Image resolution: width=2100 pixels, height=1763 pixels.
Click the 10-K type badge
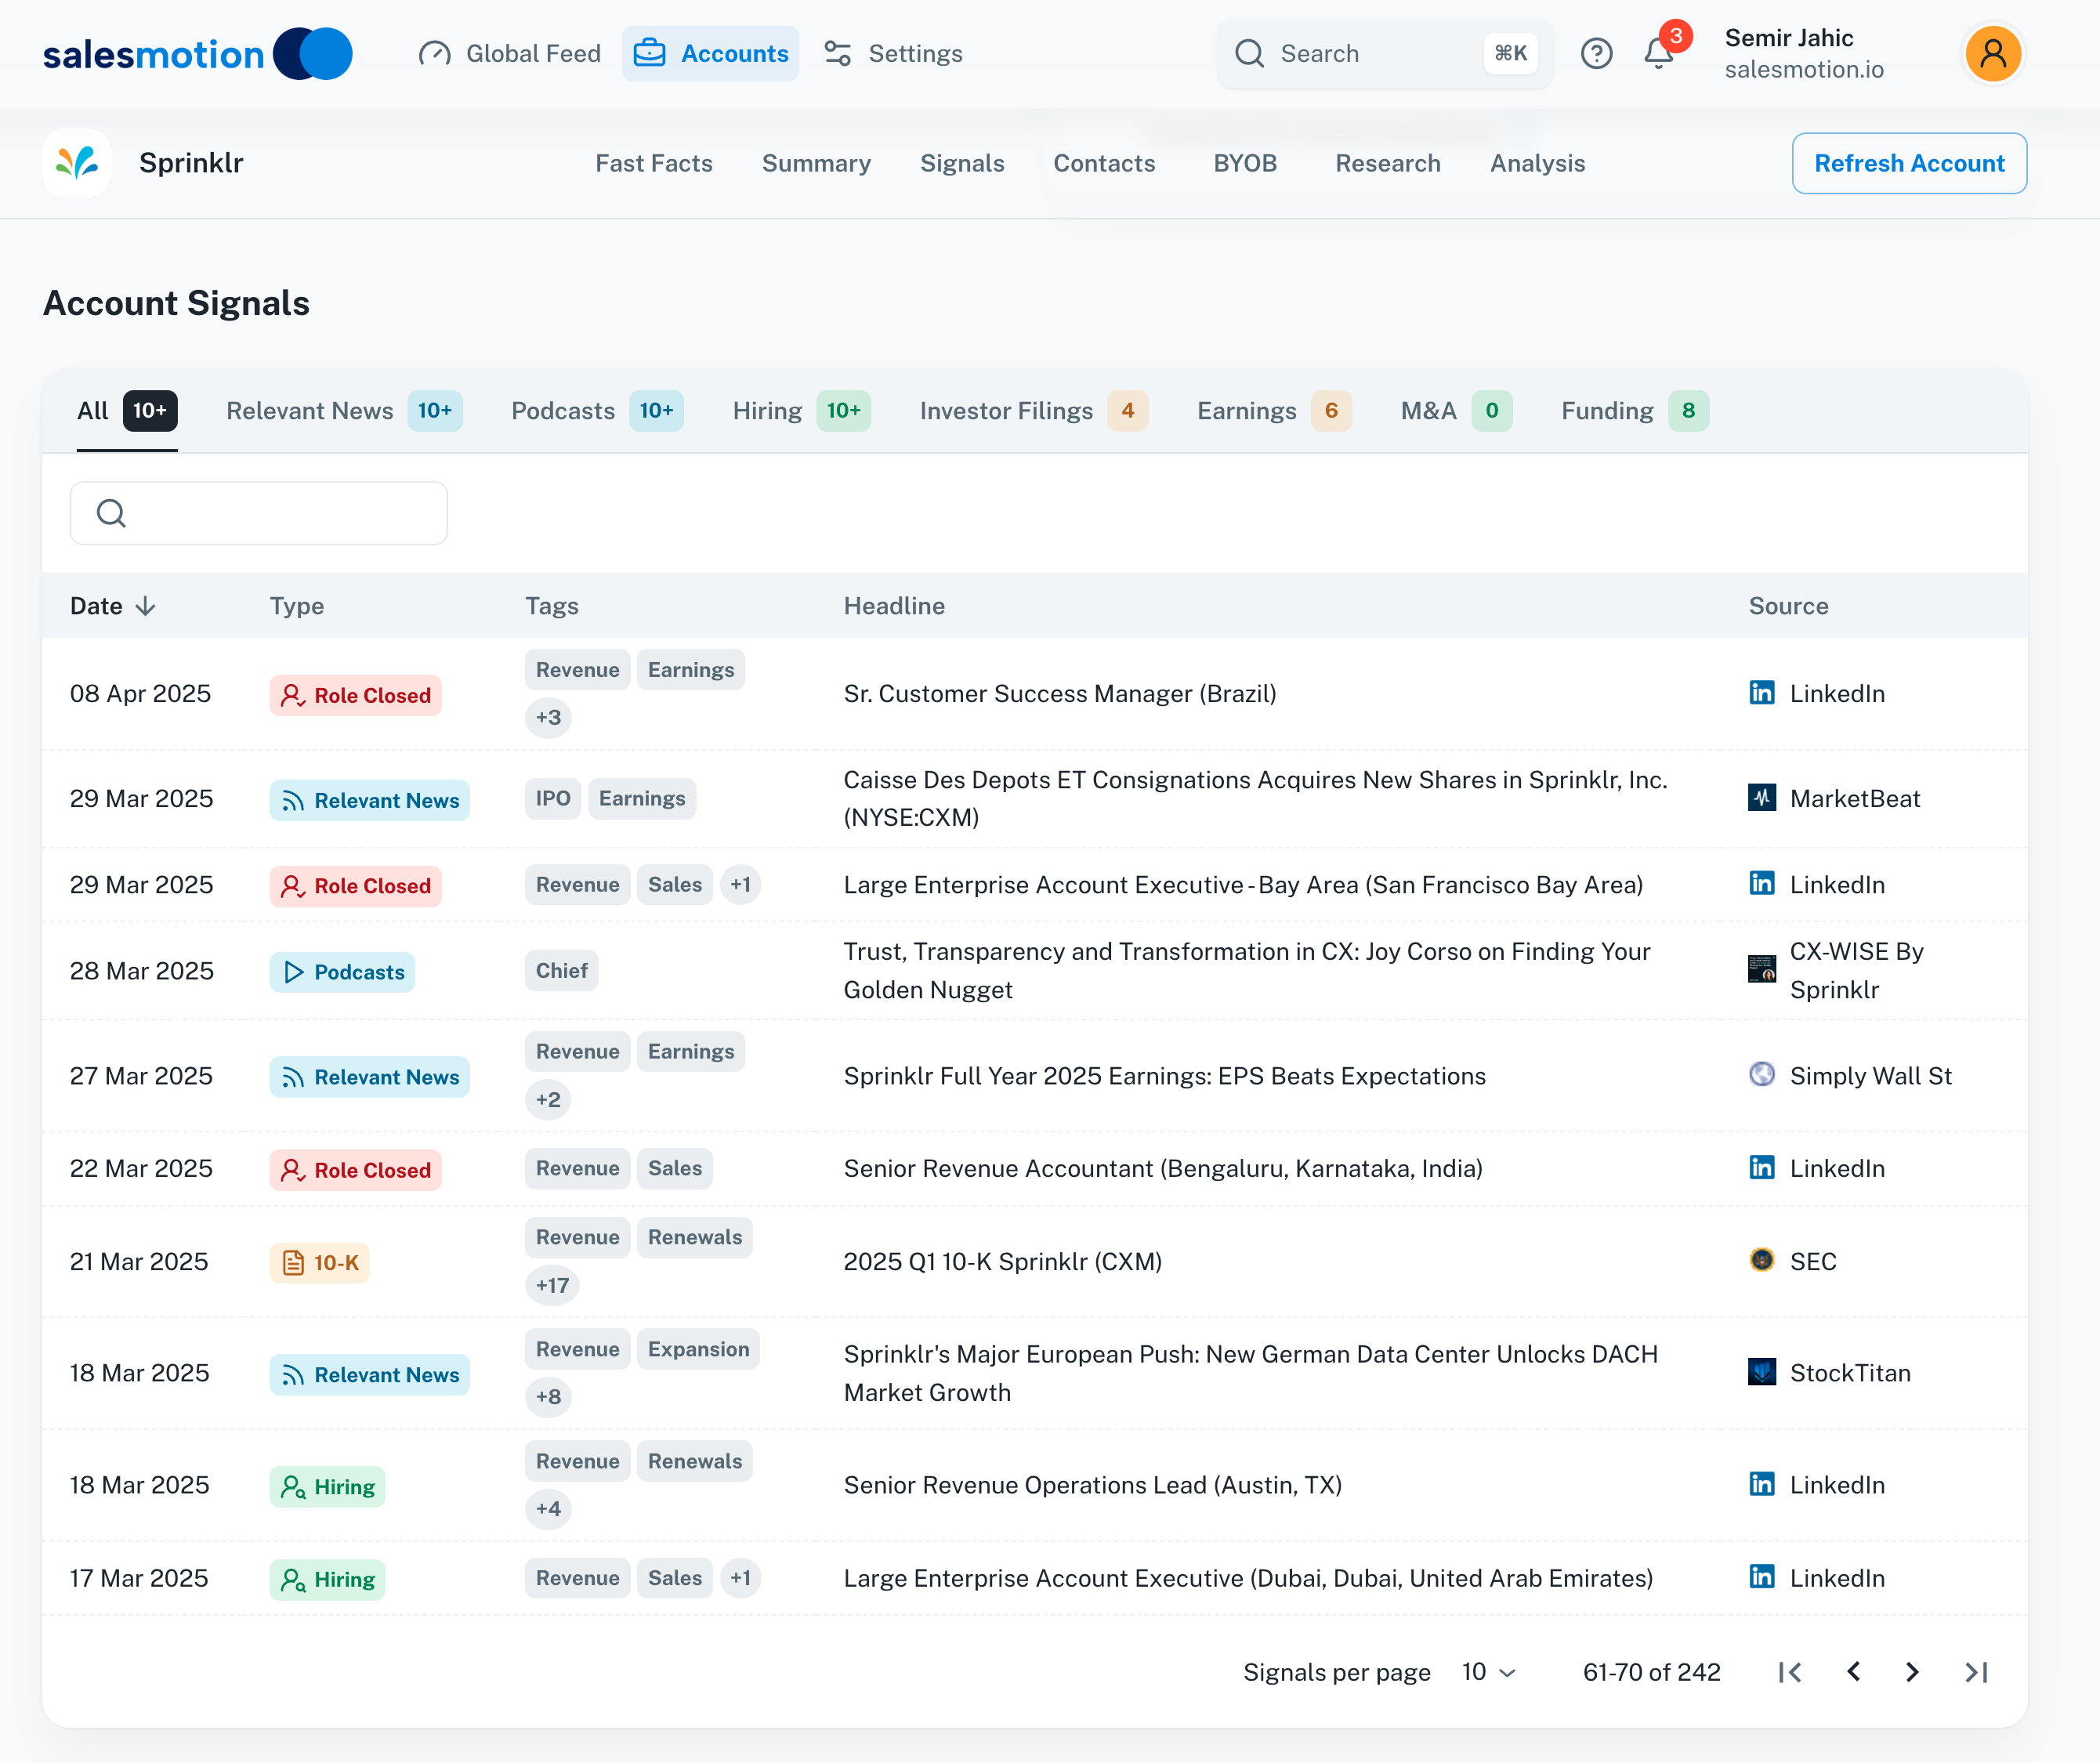pyautogui.click(x=319, y=1263)
